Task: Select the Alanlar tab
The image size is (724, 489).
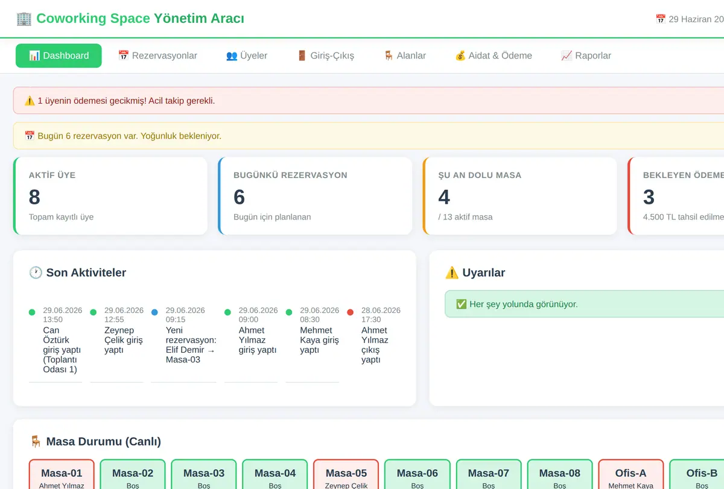Action: [x=405, y=55]
